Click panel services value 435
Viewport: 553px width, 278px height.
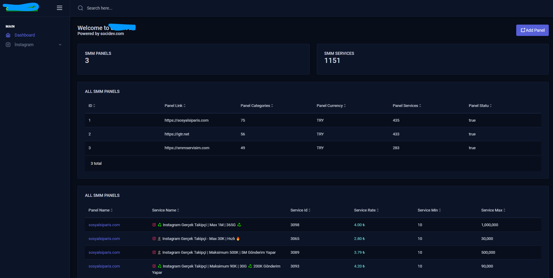pyautogui.click(x=396, y=120)
